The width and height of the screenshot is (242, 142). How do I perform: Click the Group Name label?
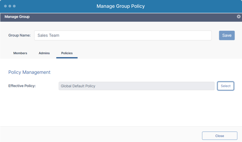point(19,35)
